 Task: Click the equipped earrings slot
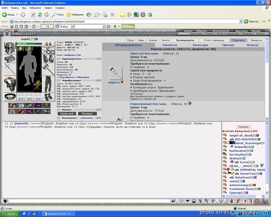click(x=48, y=44)
